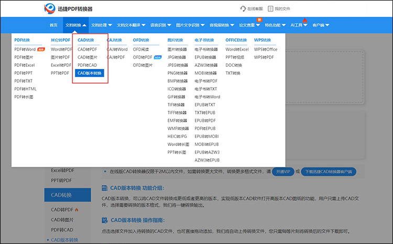Open 电子书转Word menu entry
The height and width of the screenshot is (244, 393).
208,97
